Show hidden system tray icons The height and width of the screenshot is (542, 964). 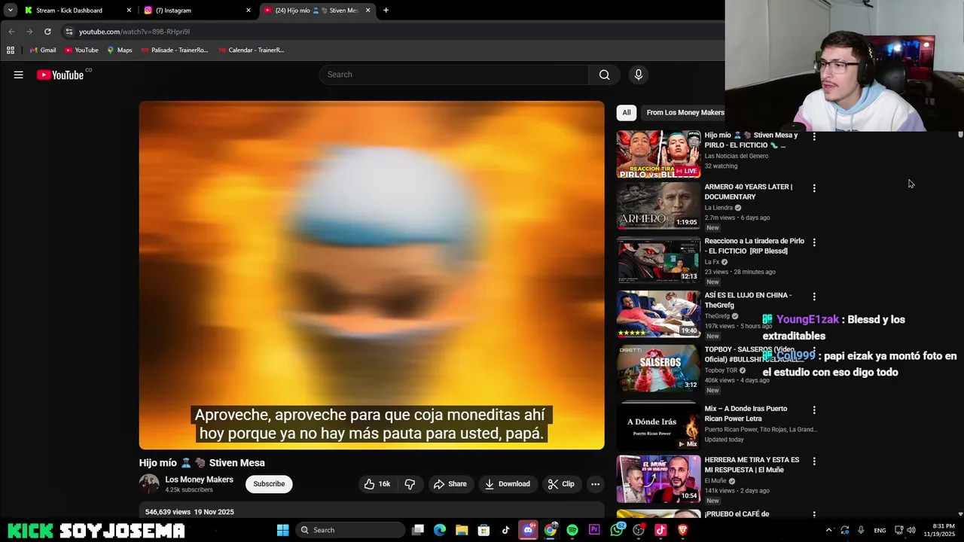click(828, 530)
